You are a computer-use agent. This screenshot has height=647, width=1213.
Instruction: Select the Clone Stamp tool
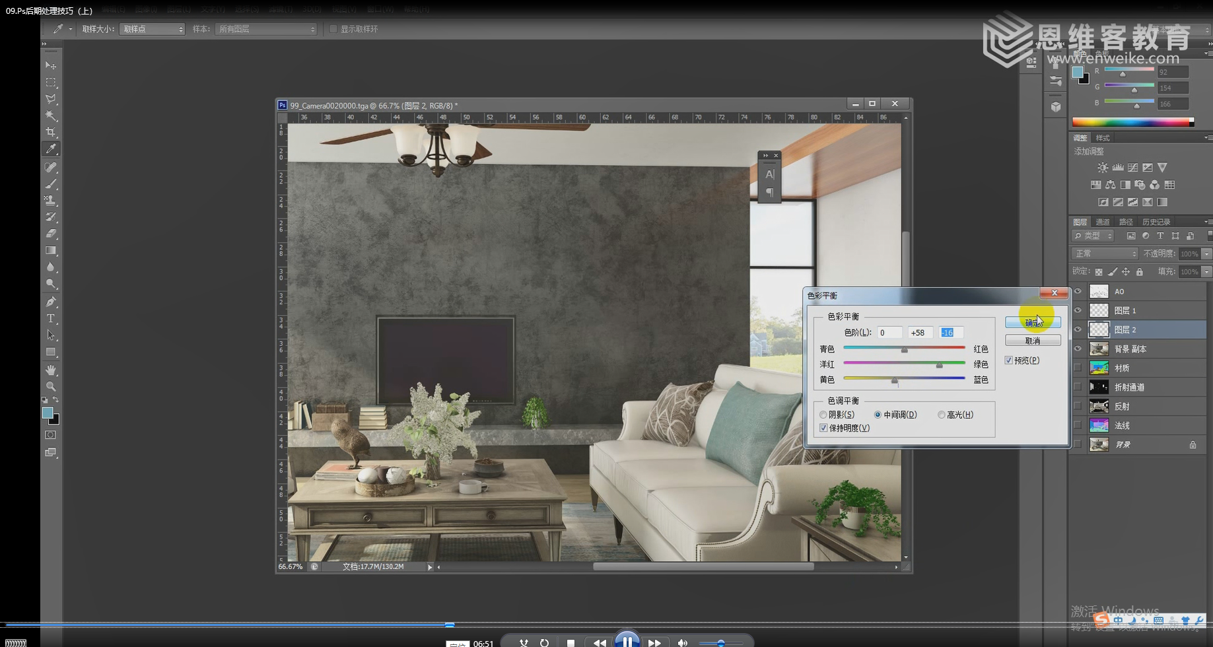click(x=51, y=200)
